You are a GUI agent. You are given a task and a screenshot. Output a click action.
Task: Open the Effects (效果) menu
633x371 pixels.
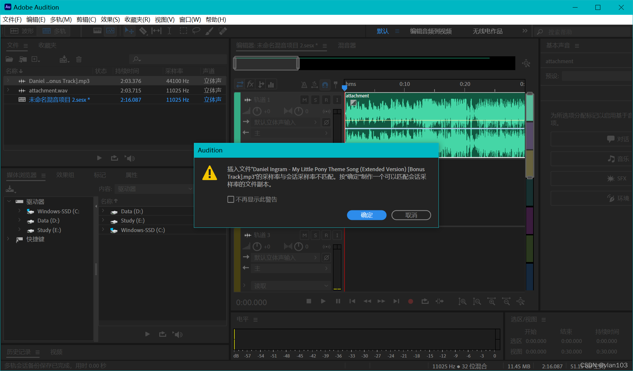click(110, 20)
